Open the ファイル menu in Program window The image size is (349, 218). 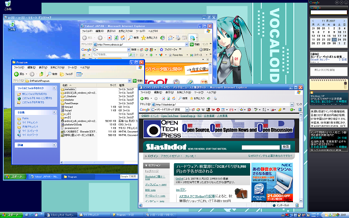tap(19, 67)
